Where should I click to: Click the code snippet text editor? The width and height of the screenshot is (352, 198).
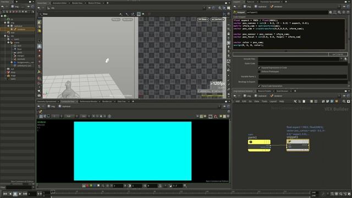tap(289, 34)
